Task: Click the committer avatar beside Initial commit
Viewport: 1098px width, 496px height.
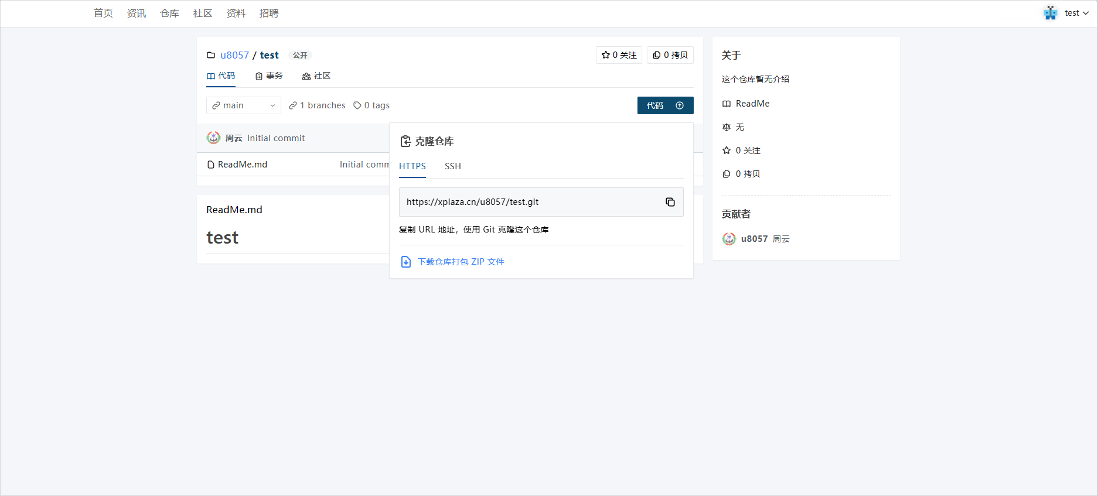Action: 213,138
